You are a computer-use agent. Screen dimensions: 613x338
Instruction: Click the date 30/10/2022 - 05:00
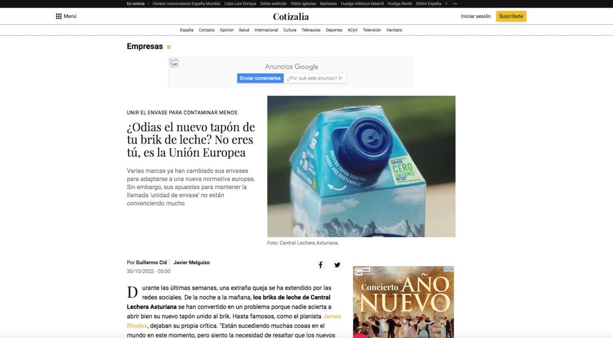(149, 271)
